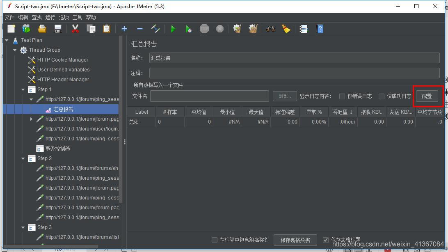Image resolution: width=448 pixels, height=252 pixels.
Task: Select the 汇总报告 listener in the tree
Action: coord(59,109)
